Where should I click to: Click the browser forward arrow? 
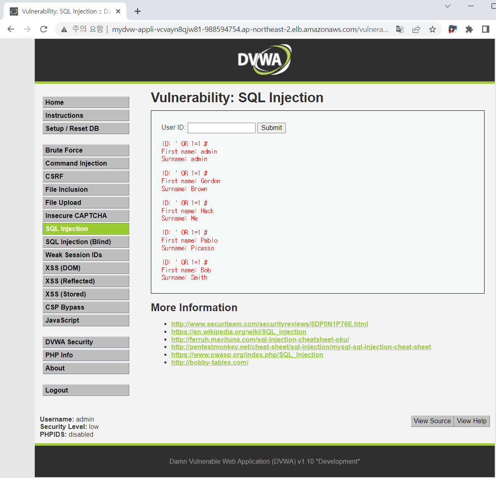point(27,29)
